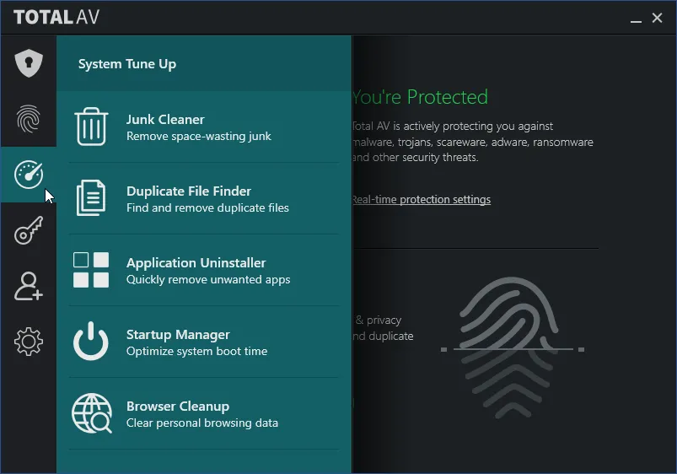Click the Startup Manager power icon
The image size is (677, 474).
pyautogui.click(x=91, y=342)
